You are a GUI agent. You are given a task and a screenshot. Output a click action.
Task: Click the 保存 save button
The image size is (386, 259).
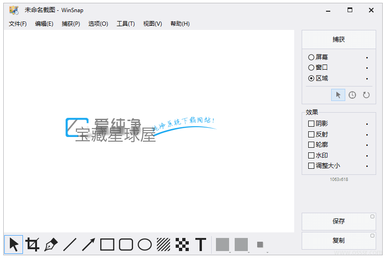tap(339, 222)
